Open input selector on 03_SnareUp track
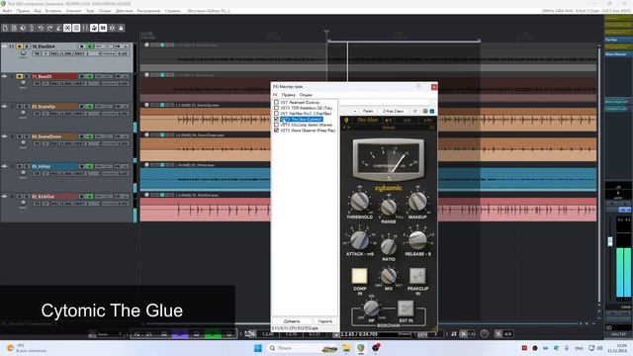This screenshot has width=633, height=356. pos(75,114)
